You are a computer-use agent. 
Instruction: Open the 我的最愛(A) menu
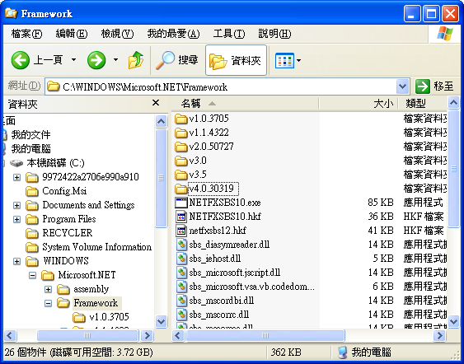pyautogui.click(x=173, y=34)
